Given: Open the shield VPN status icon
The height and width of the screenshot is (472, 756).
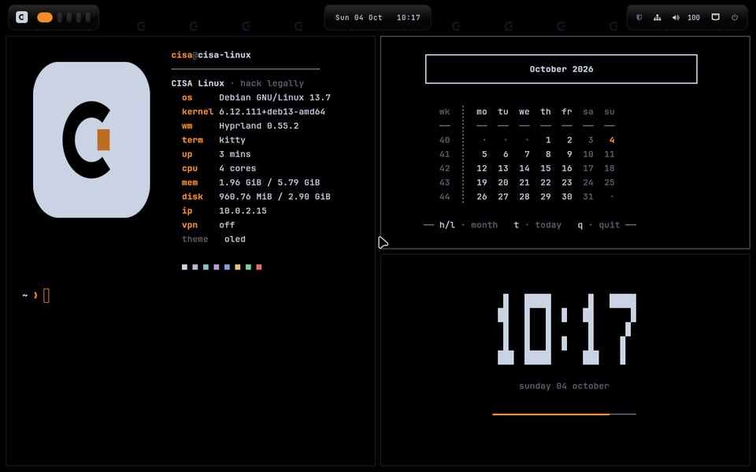Looking at the screenshot, I should click(639, 17).
